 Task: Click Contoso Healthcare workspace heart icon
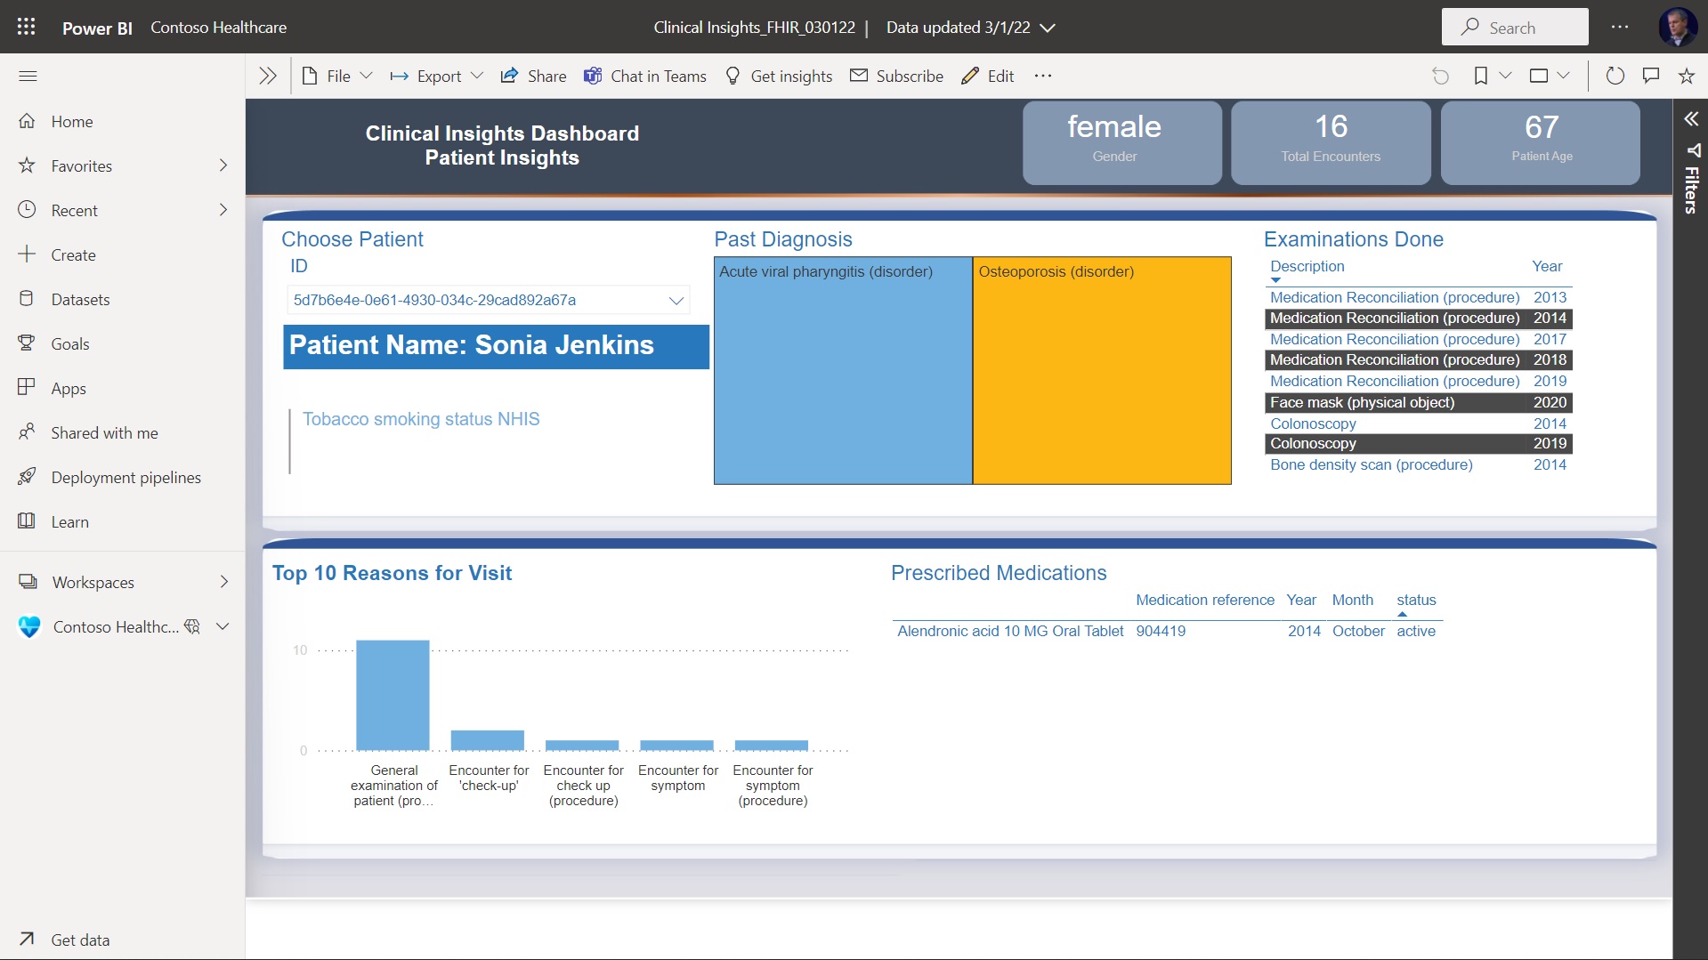click(x=29, y=626)
